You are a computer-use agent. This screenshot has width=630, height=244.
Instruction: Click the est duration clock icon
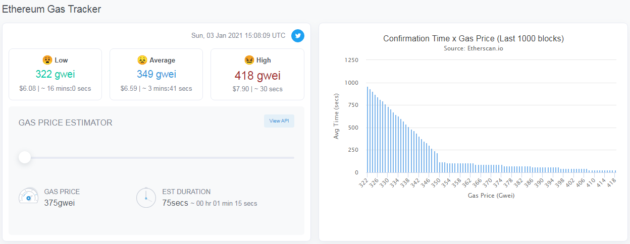(x=146, y=198)
